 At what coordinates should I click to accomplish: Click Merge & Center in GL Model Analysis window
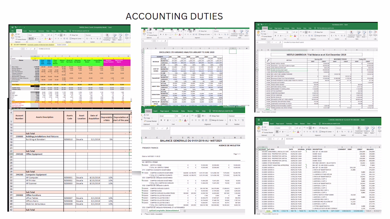[325, 132]
